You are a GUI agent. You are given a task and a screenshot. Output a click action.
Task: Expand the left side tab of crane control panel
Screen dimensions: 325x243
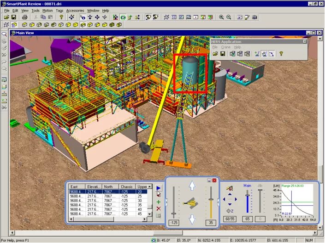coord(166,202)
